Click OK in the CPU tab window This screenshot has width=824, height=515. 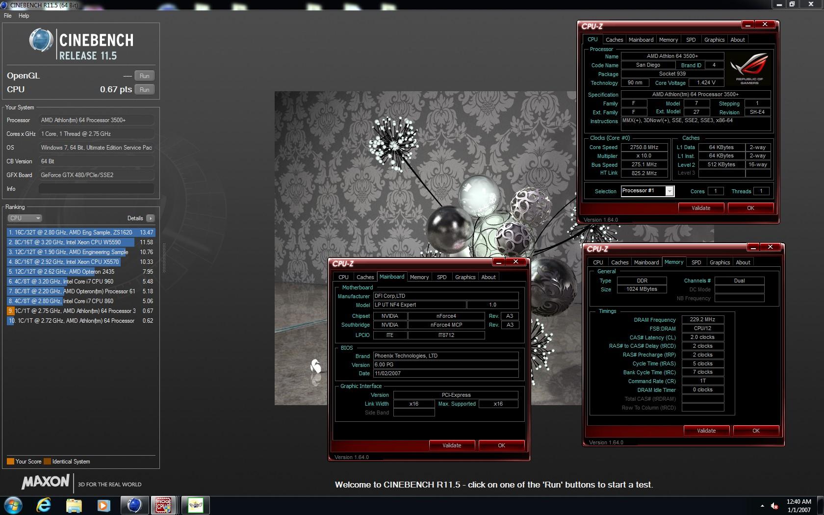pyautogui.click(x=750, y=208)
